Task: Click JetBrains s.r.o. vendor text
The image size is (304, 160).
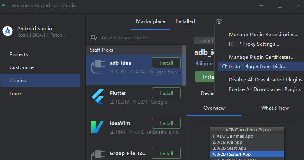Action: 163,132
